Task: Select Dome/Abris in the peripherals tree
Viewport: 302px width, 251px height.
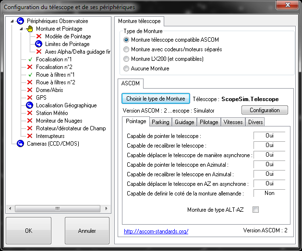Action: (49, 90)
